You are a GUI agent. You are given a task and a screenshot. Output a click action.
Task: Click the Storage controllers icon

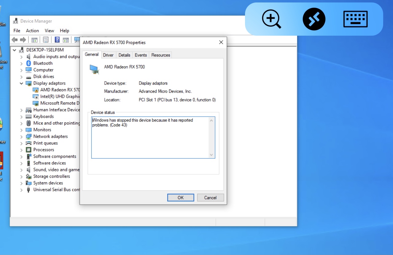[29, 177]
